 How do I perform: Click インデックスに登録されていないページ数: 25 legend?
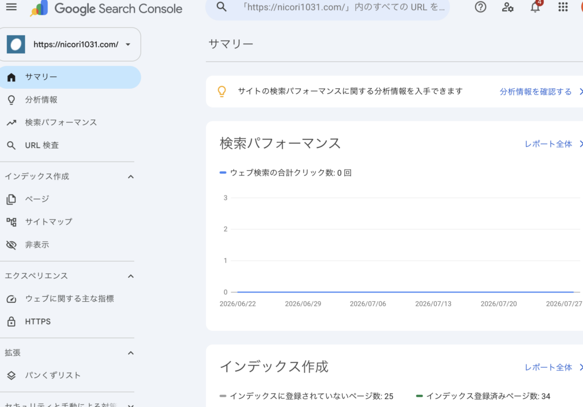(x=306, y=396)
